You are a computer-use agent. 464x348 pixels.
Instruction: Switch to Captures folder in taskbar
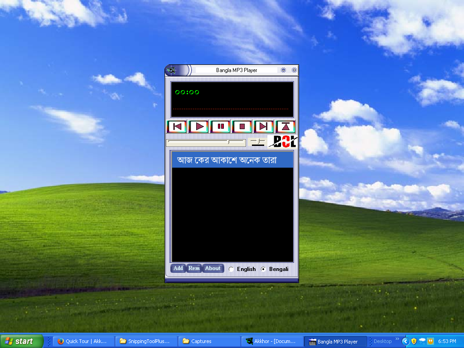208,341
